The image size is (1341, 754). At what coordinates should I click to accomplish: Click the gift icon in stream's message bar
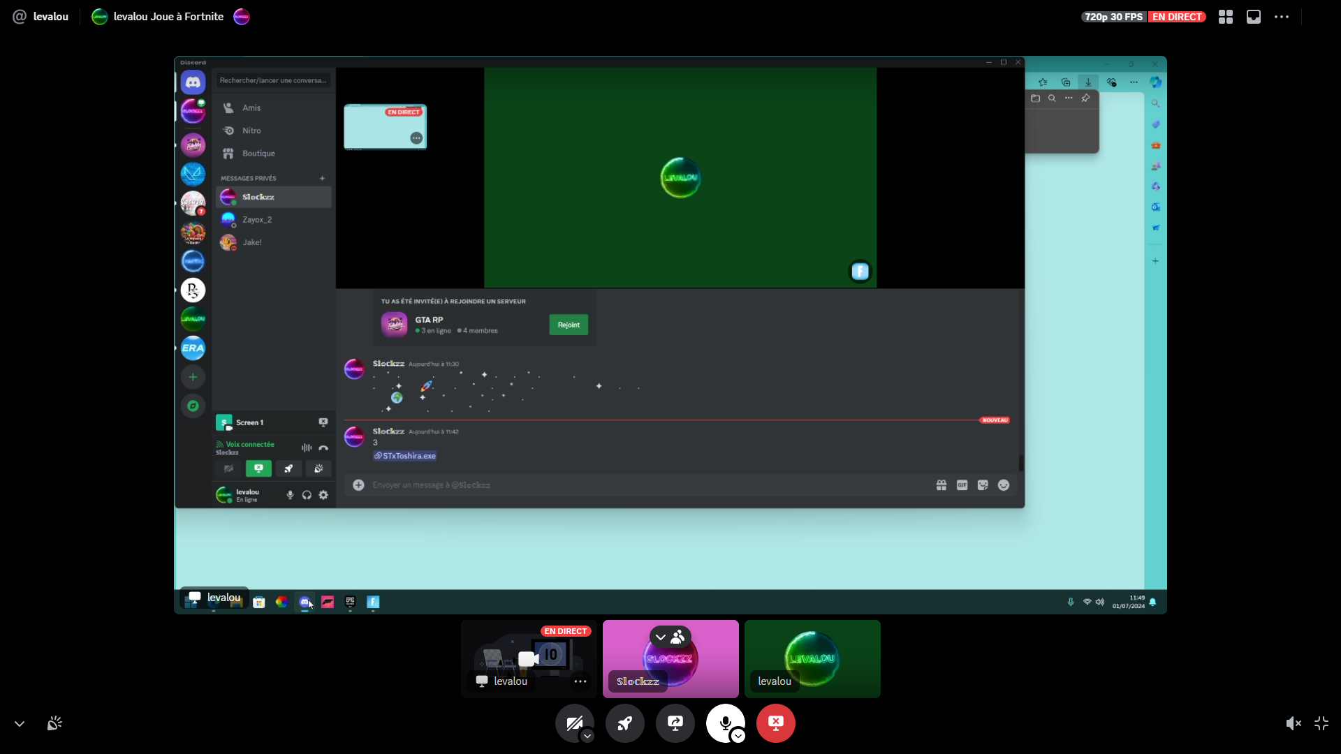point(941,485)
